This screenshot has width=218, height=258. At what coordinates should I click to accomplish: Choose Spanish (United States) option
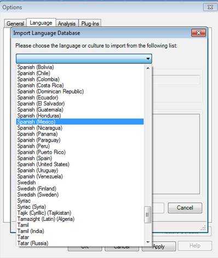click(x=80, y=164)
